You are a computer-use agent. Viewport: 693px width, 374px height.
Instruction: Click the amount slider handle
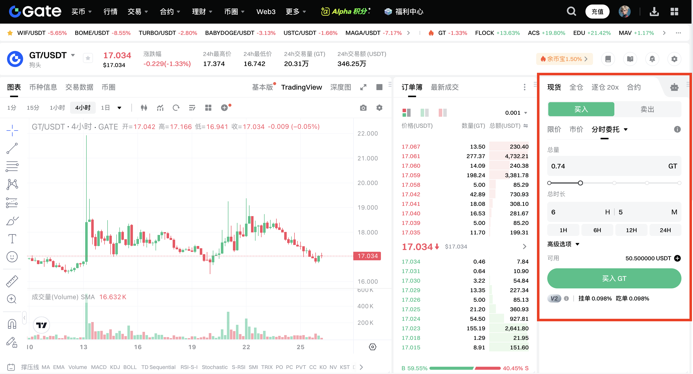(x=580, y=183)
